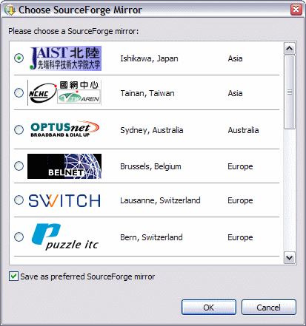
Task: Uncheck Save as preferred SourceForge mirror
Action: click(x=13, y=276)
